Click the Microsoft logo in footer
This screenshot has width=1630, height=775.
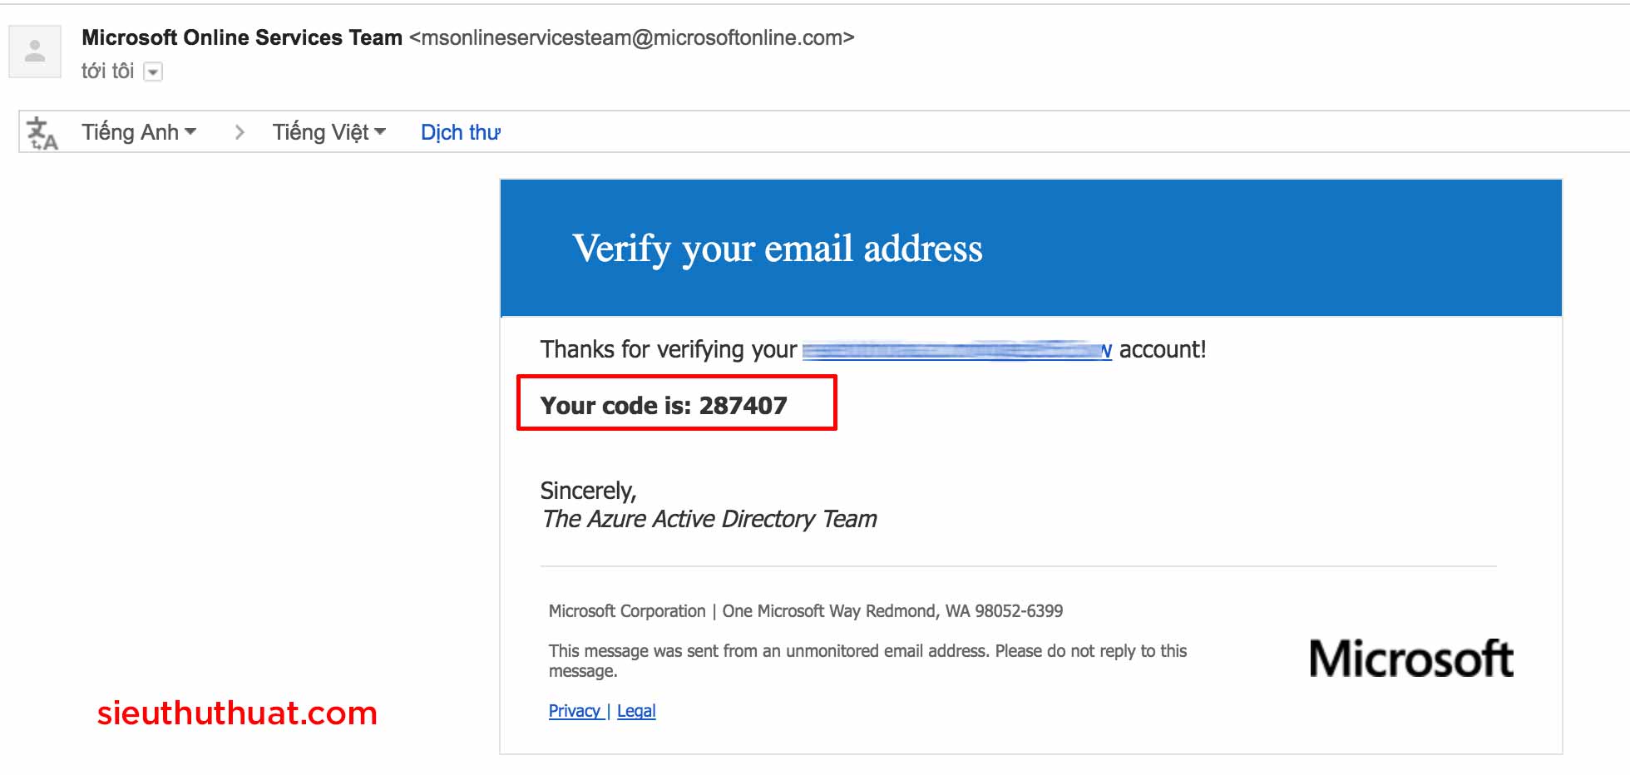tap(1411, 659)
